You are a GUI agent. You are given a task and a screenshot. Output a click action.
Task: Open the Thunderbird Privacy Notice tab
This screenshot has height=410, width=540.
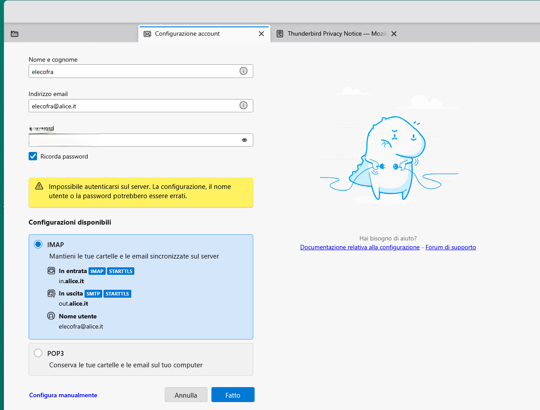click(335, 34)
